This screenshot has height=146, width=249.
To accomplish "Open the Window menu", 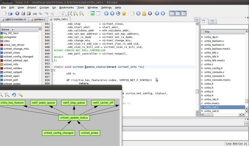I will point(93,7).
